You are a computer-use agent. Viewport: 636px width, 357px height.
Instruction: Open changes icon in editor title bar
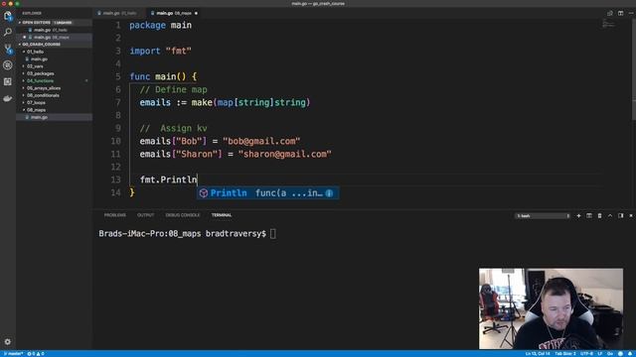pyautogui.click(x=610, y=13)
